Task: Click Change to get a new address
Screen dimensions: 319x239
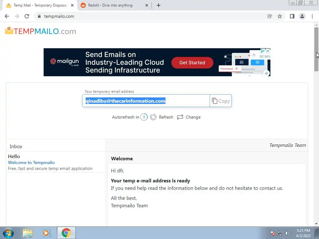Action: pos(188,117)
